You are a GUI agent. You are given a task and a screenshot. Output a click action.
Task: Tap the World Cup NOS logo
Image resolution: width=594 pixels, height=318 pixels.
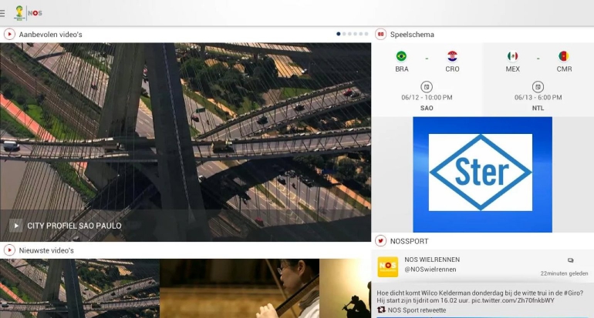tap(26, 12)
